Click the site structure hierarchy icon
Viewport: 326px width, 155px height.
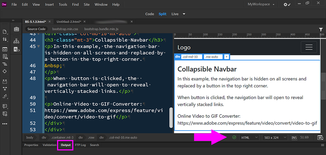(16, 41)
